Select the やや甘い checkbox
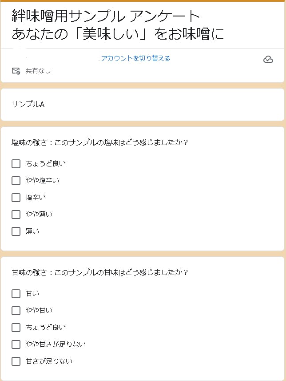The image size is (286, 381). [16, 311]
